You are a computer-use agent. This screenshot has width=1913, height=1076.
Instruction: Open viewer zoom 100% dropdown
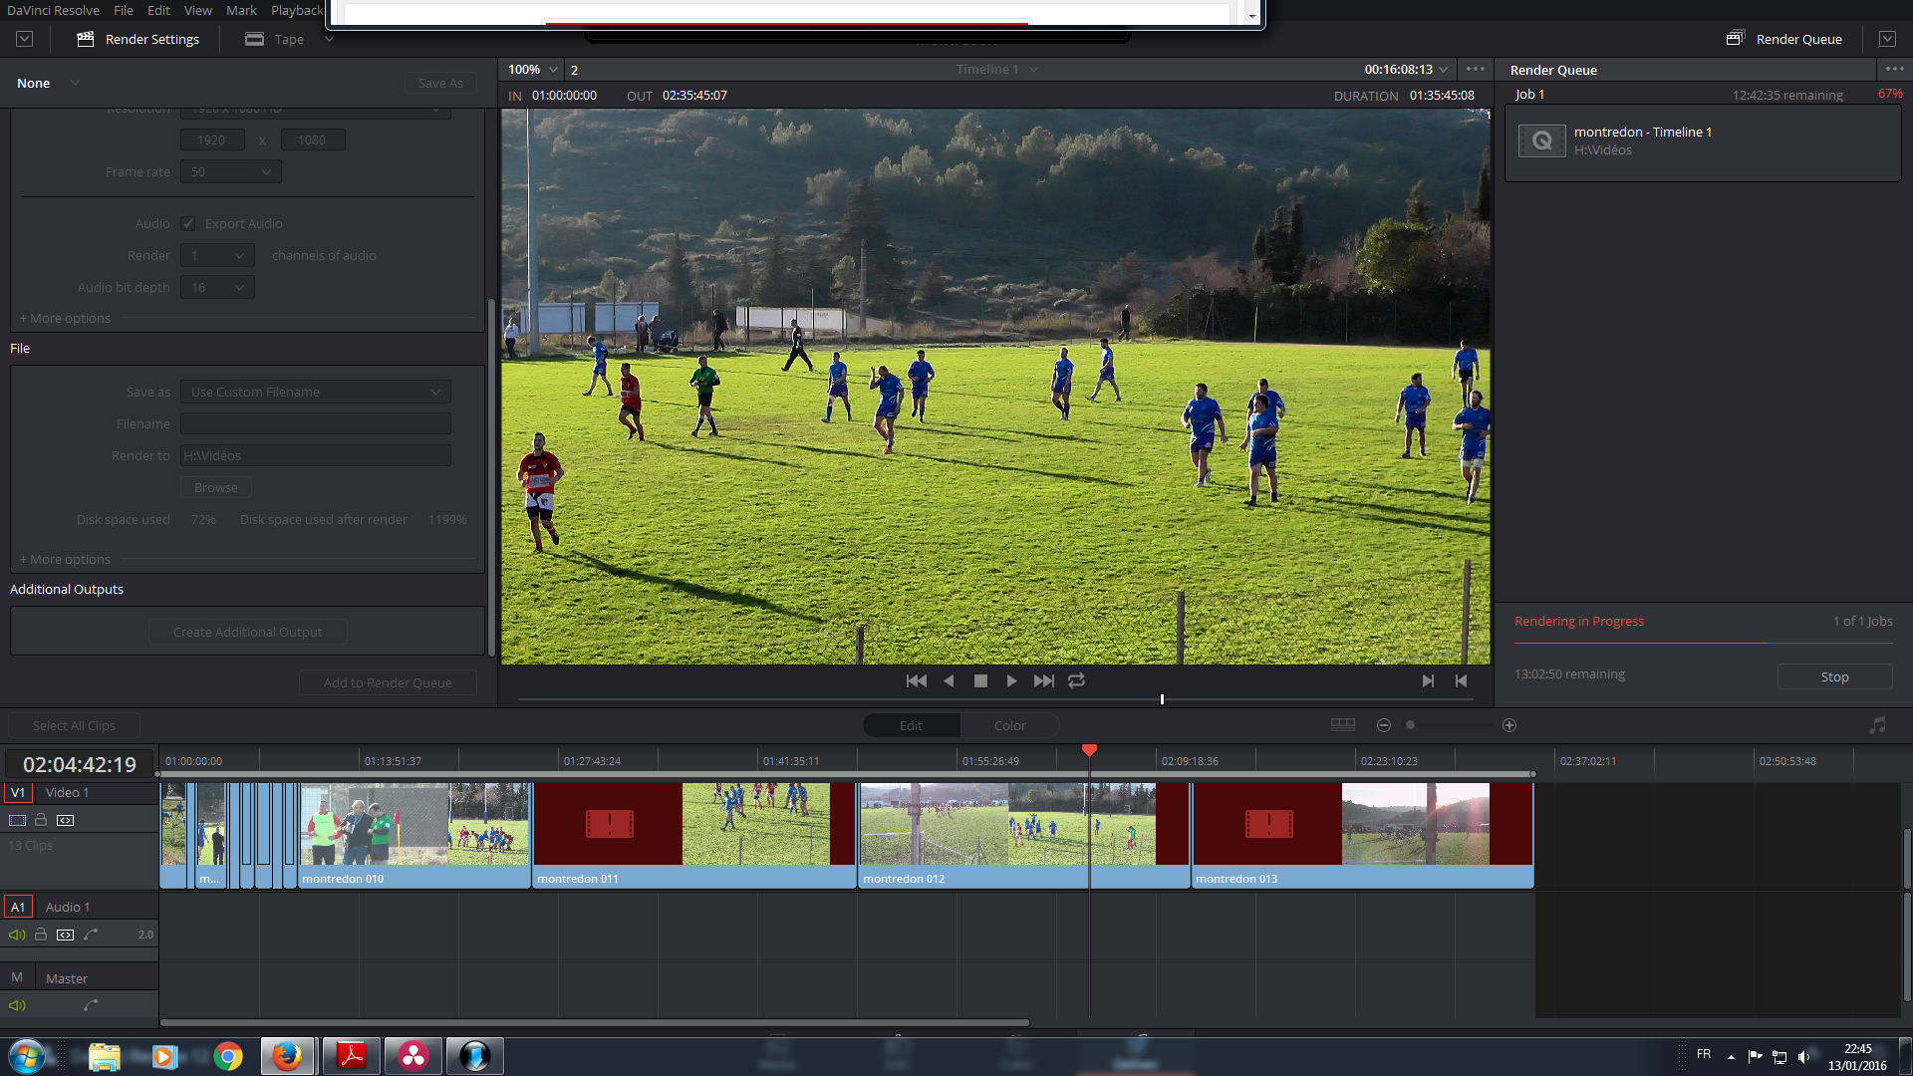(x=532, y=69)
